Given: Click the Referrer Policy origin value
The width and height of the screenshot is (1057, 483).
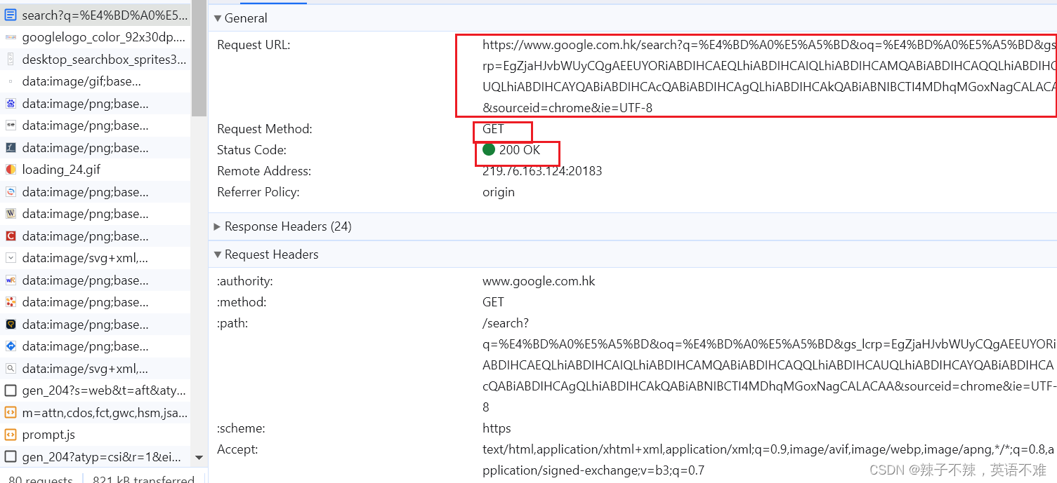Looking at the screenshot, I should click(x=499, y=192).
